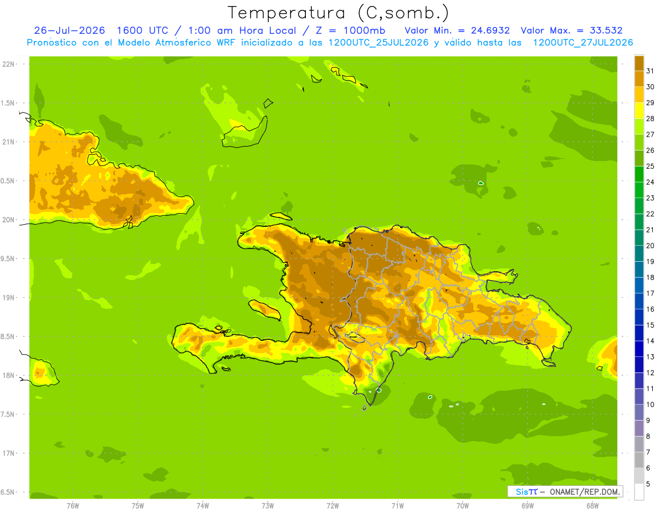Click the "69W" longitude label
665x513 pixels.
point(528,506)
